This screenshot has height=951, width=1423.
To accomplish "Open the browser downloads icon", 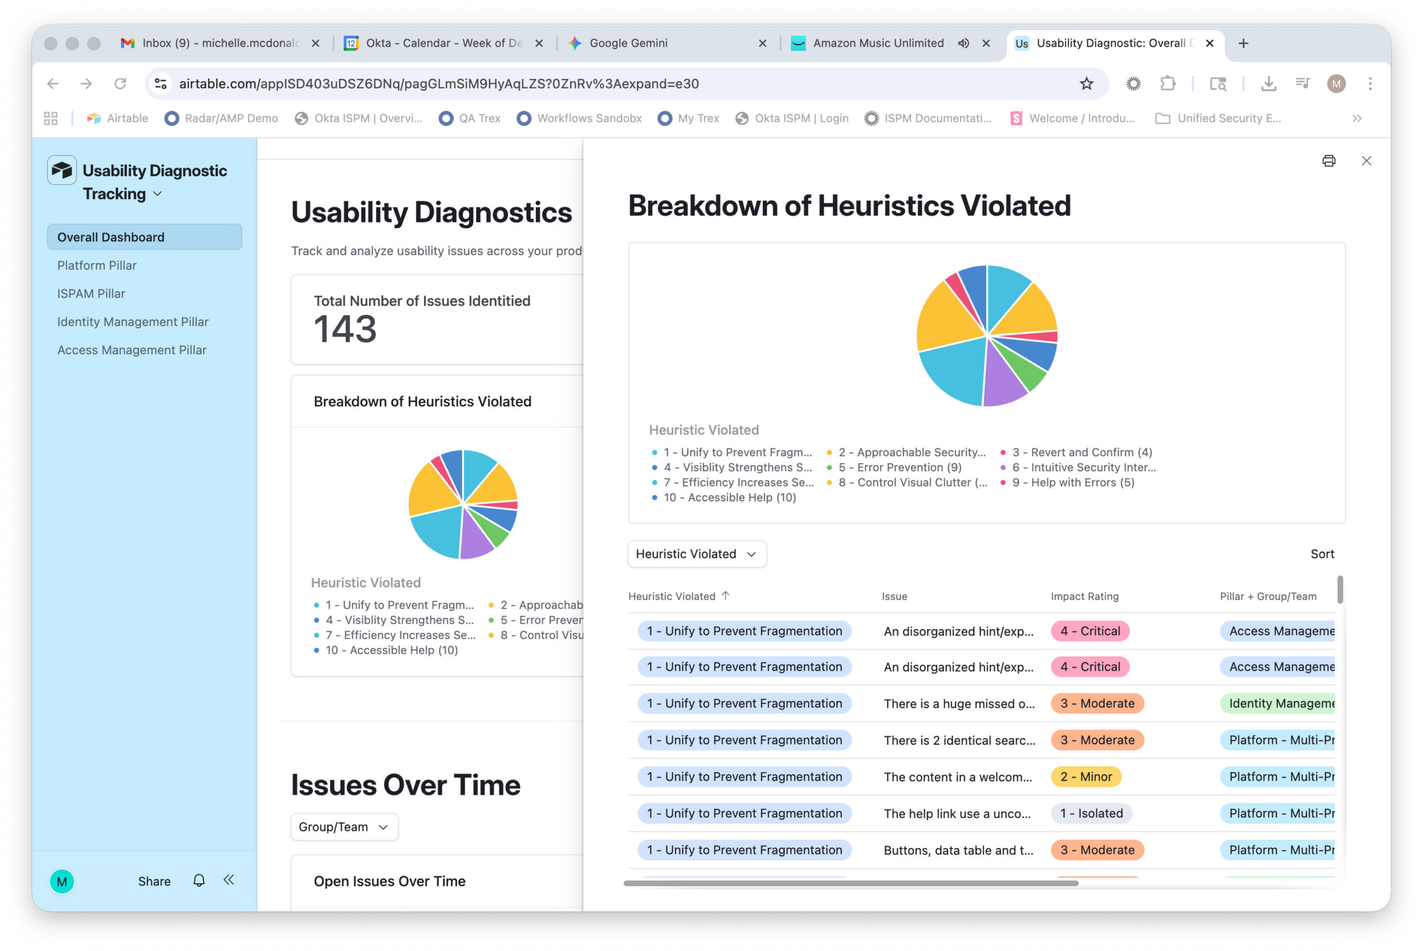I will [1268, 83].
